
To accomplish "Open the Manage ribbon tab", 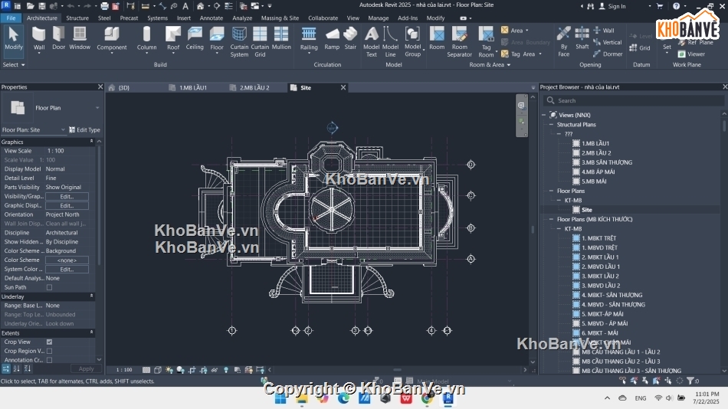I will click(379, 18).
